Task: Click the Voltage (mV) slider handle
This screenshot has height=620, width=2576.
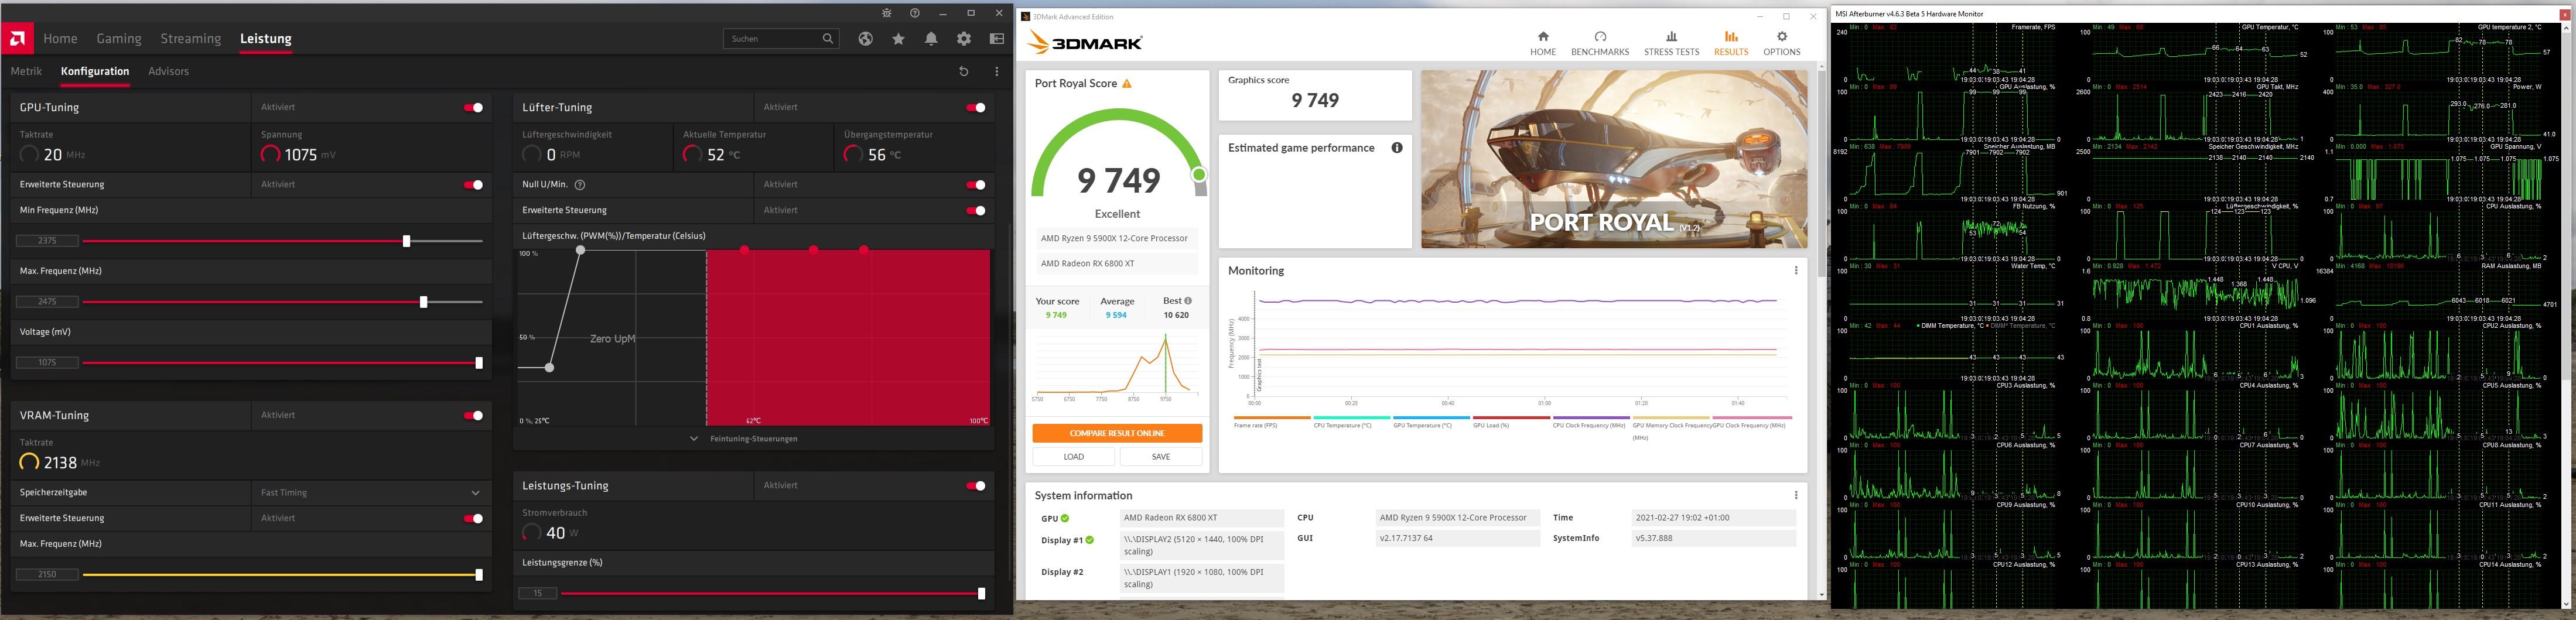Action: coord(479,363)
